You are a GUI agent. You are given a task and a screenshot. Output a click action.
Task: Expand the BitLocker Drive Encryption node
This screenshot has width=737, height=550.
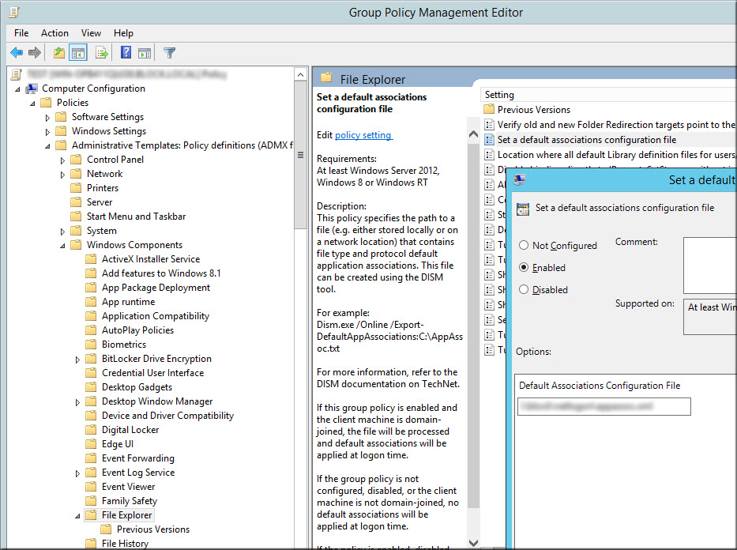coord(77,360)
